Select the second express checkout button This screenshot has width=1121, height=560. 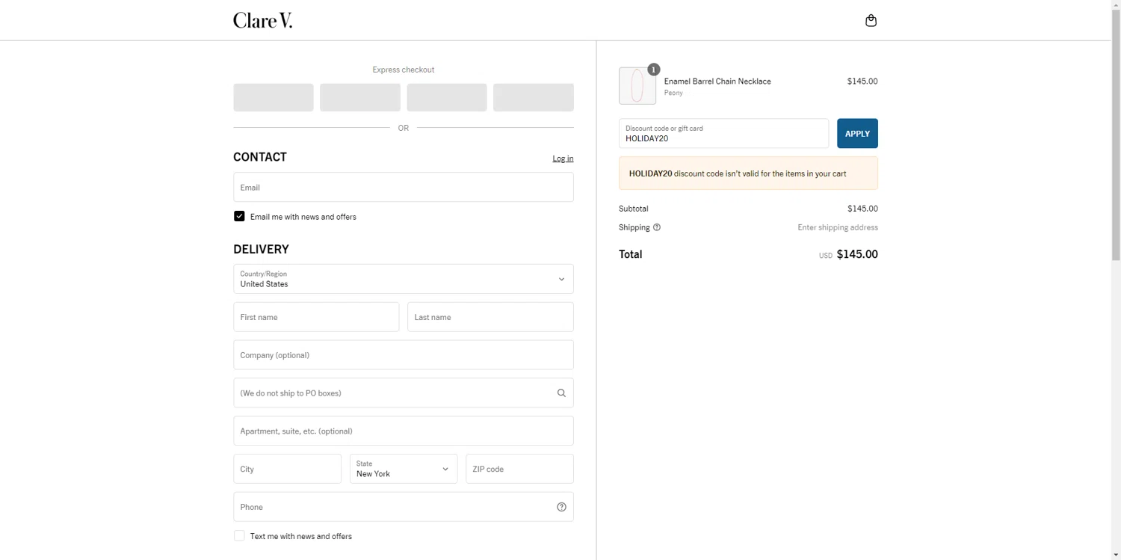pyautogui.click(x=360, y=97)
